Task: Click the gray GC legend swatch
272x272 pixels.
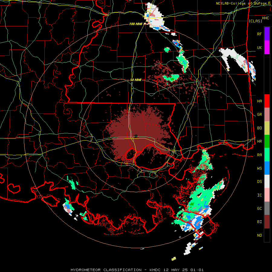Action: [x=267, y=208]
